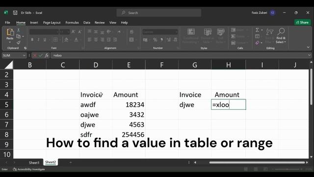314x177 pixels.
Task: Open Clipboard dialog launcher
Action: 25,48
